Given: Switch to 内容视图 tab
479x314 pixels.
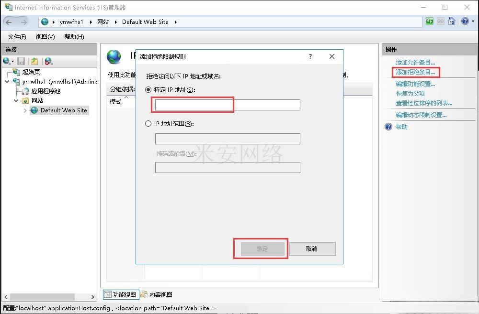Looking at the screenshot, I should coord(157,294).
